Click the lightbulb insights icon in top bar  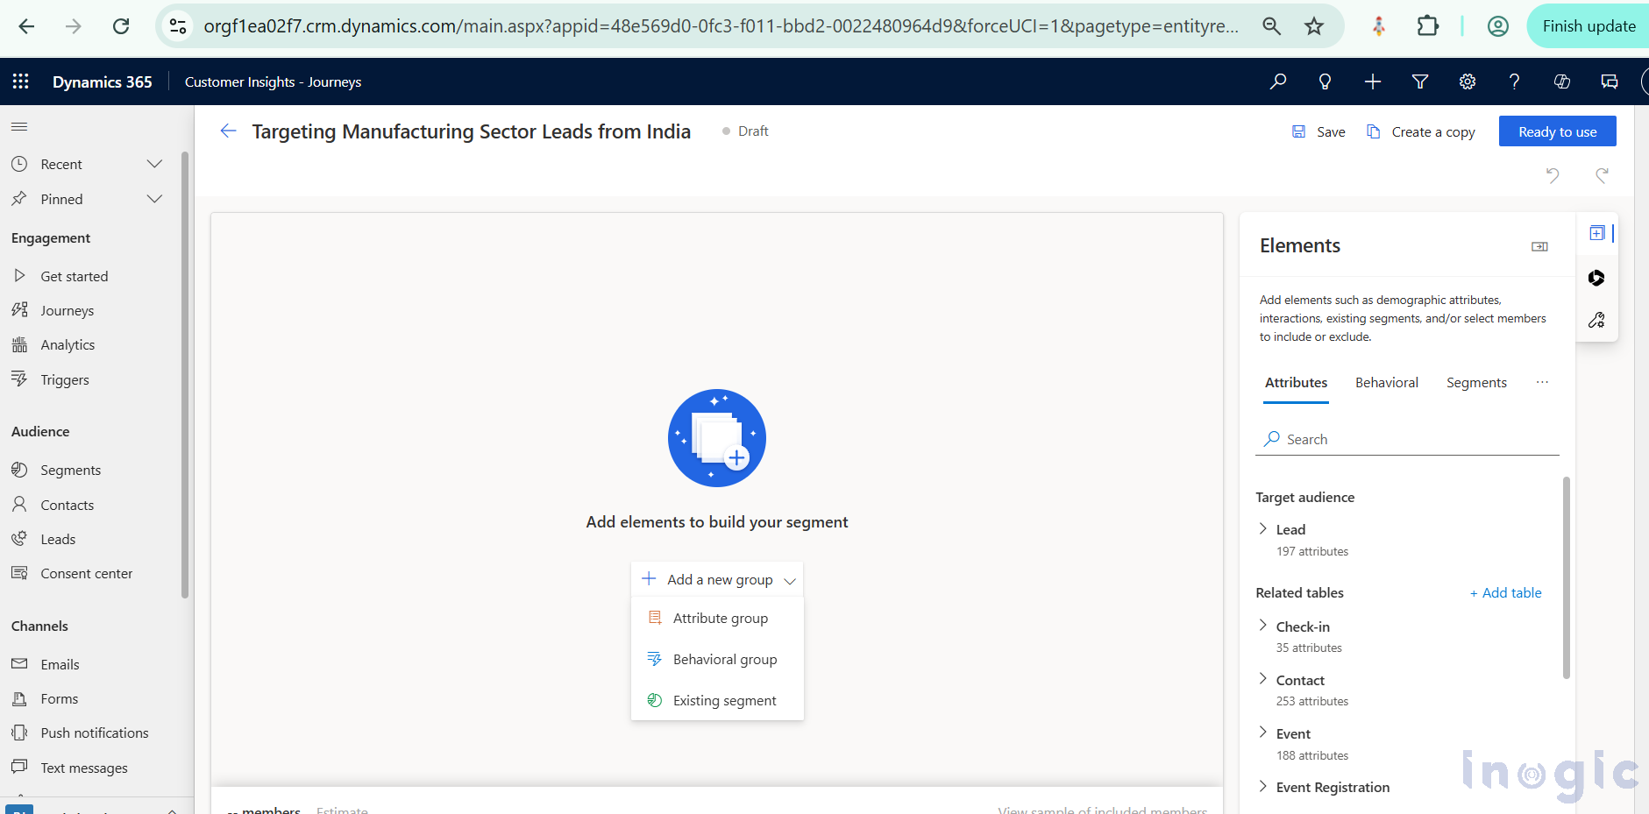click(x=1324, y=81)
